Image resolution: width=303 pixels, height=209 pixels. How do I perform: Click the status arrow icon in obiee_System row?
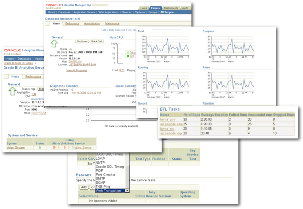40,148
